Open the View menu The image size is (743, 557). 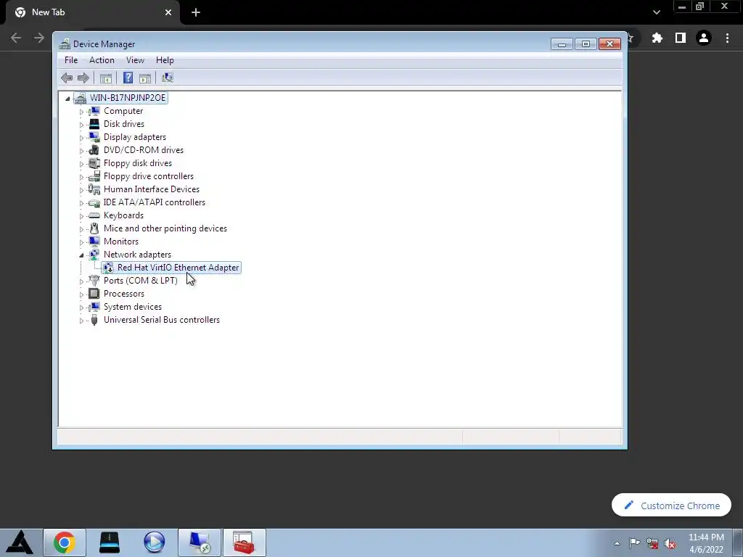click(x=135, y=60)
